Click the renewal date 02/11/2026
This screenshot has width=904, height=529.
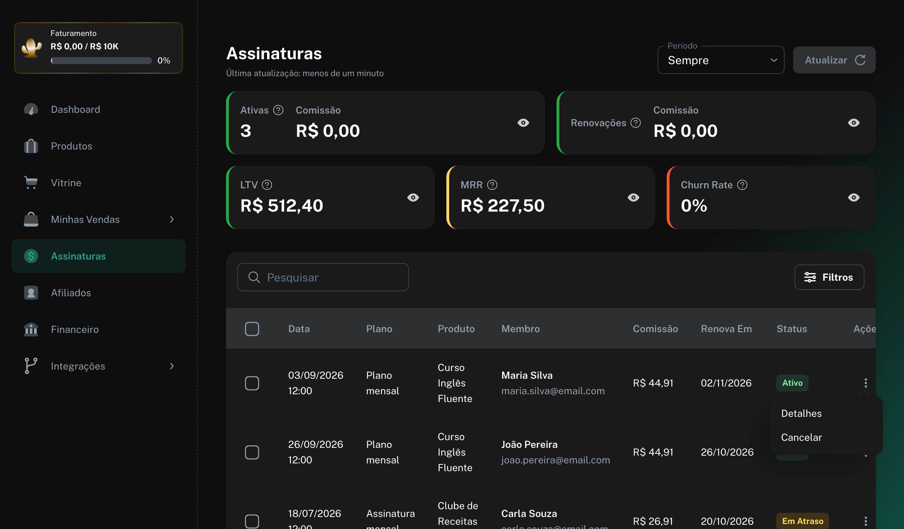726,383
